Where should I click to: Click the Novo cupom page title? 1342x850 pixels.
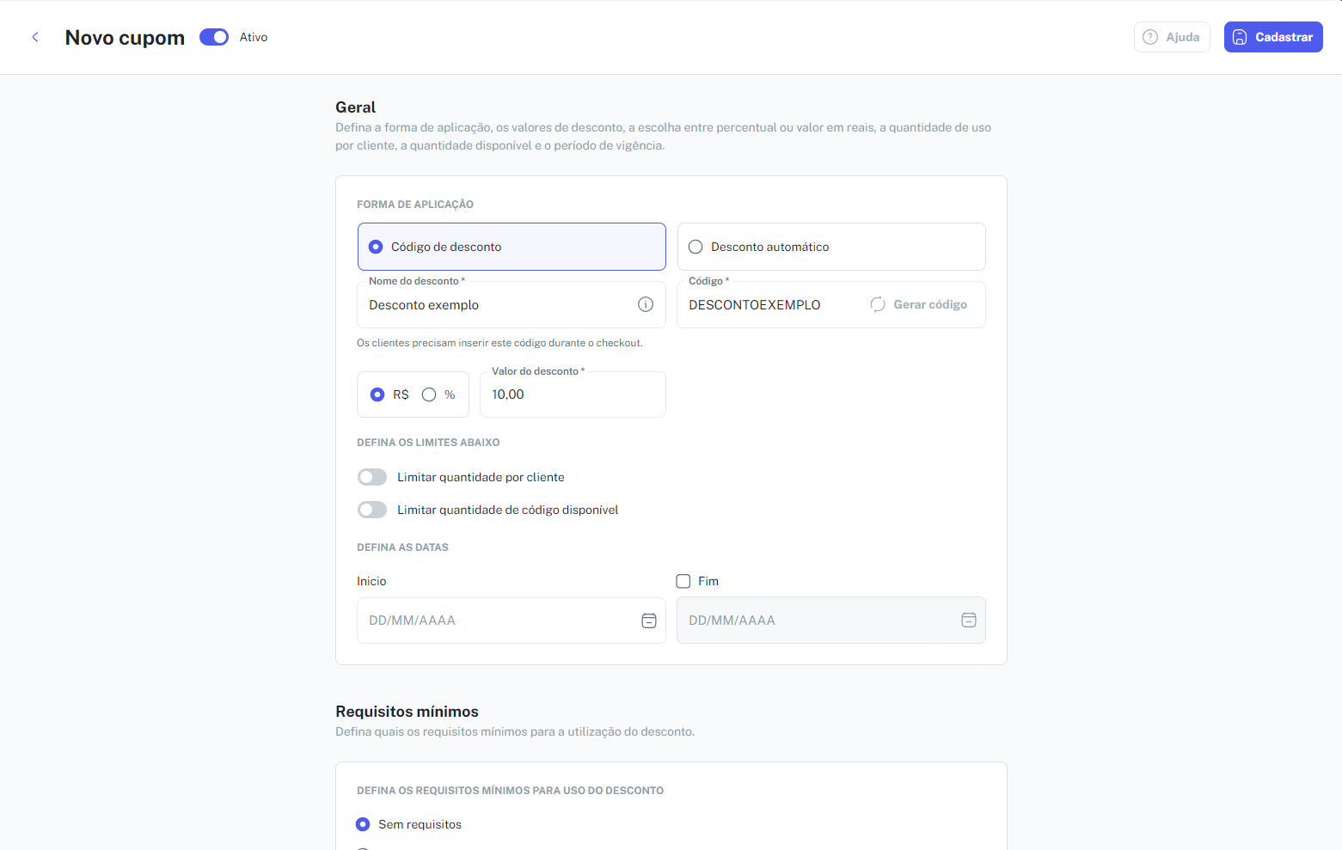[x=125, y=38]
